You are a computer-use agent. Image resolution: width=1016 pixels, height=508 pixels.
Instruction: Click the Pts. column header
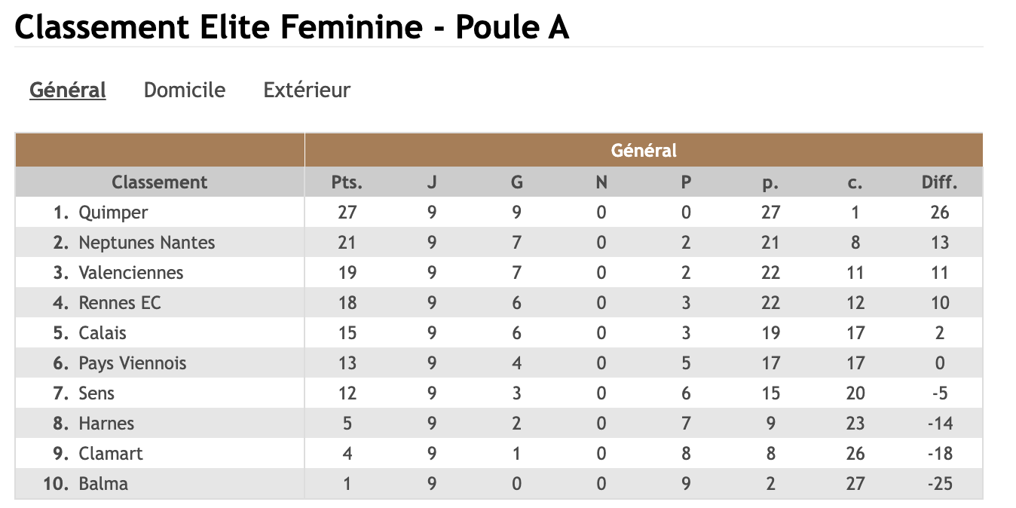(x=347, y=182)
